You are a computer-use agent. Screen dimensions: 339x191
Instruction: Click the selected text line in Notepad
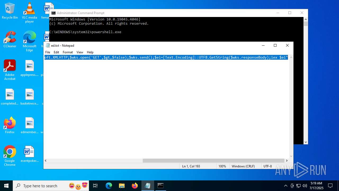pyautogui.click(x=166, y=57)
